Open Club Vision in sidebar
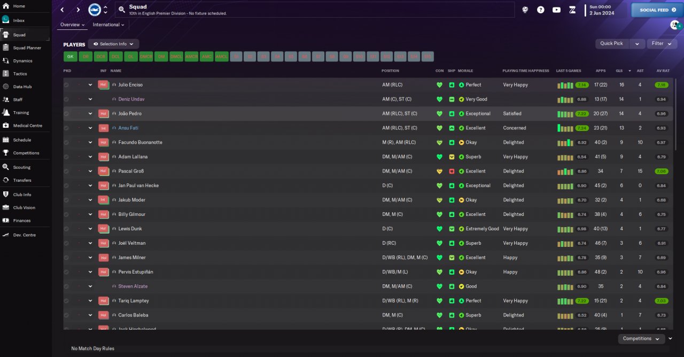 tap(24, 207)
